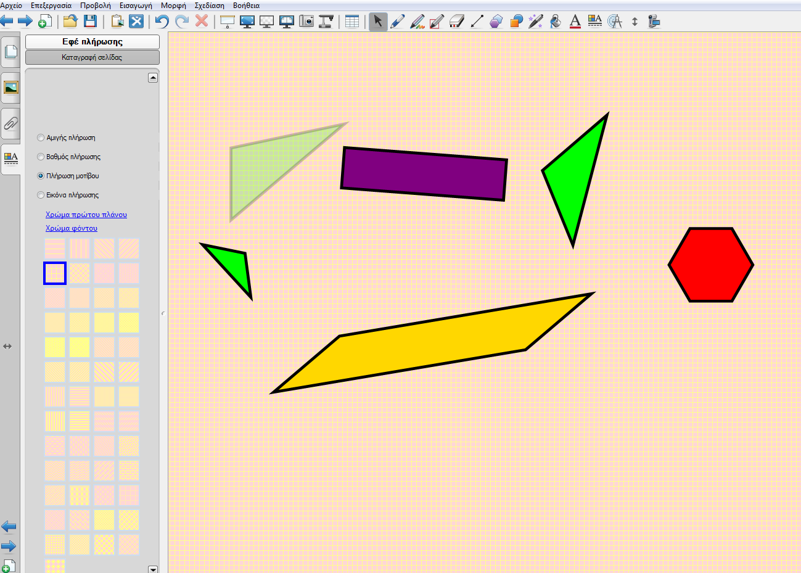Click bottom-left previous page arrow
The width and height of the screenshot is (801, 573).
coord(9,526)
